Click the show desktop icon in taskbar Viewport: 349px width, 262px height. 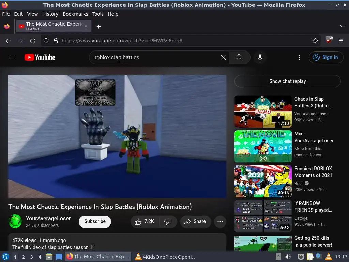(59, 257)
